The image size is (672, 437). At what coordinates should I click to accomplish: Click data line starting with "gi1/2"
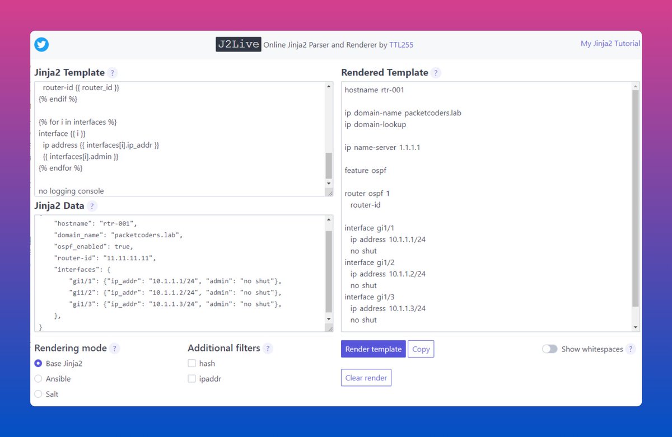(175, 293)
